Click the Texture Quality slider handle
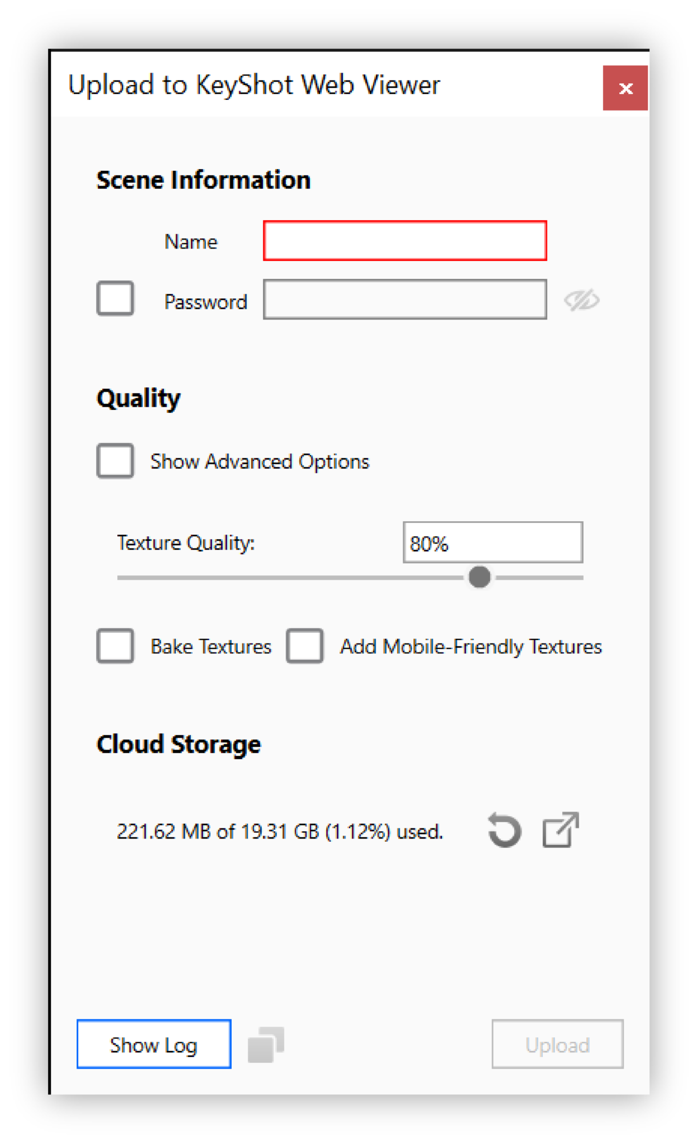 point(479,577)
